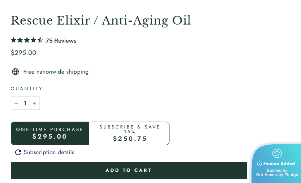Open the 75 Reviews link

pyautogui.click(x=61, y=41)
